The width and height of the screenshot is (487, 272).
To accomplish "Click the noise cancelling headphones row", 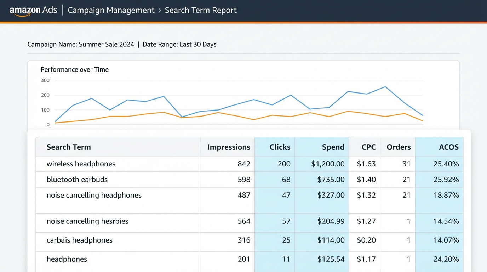I will pyautogui.click(x=94, y=195).
